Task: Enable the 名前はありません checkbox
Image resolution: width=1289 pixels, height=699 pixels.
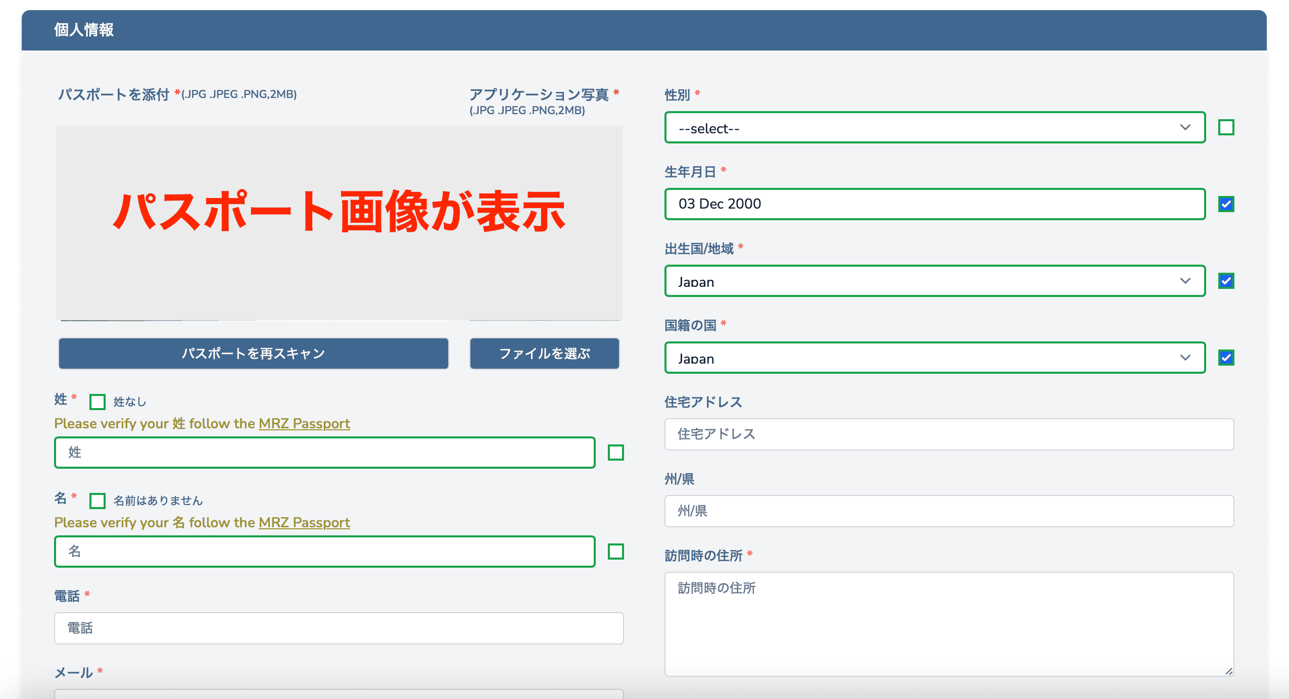Action: pos(98,501)
